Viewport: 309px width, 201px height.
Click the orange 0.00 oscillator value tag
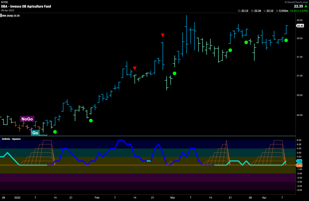[299, 165]
